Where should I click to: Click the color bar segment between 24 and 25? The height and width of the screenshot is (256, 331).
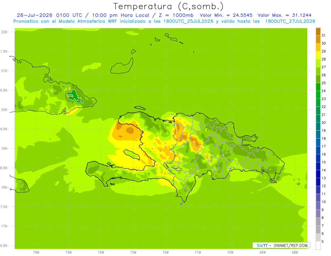(318, 87)
